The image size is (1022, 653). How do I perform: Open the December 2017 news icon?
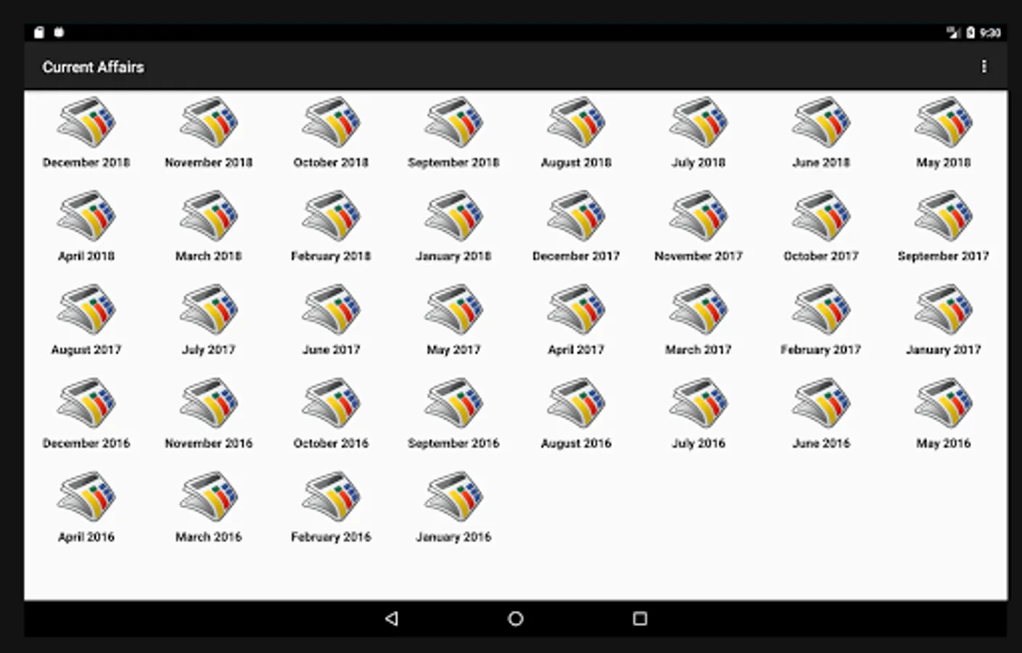point(577,216)
